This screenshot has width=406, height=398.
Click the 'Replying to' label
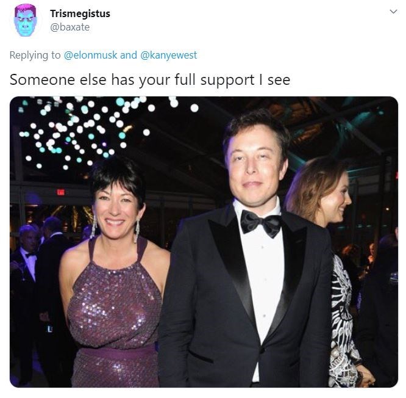pyautogui.click(x=35, y=55)
